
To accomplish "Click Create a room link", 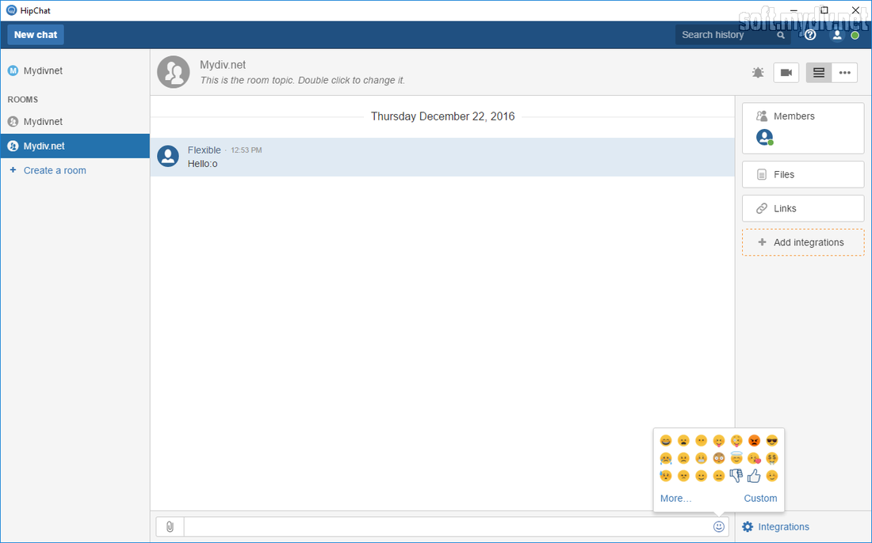I will click(55, 170).
